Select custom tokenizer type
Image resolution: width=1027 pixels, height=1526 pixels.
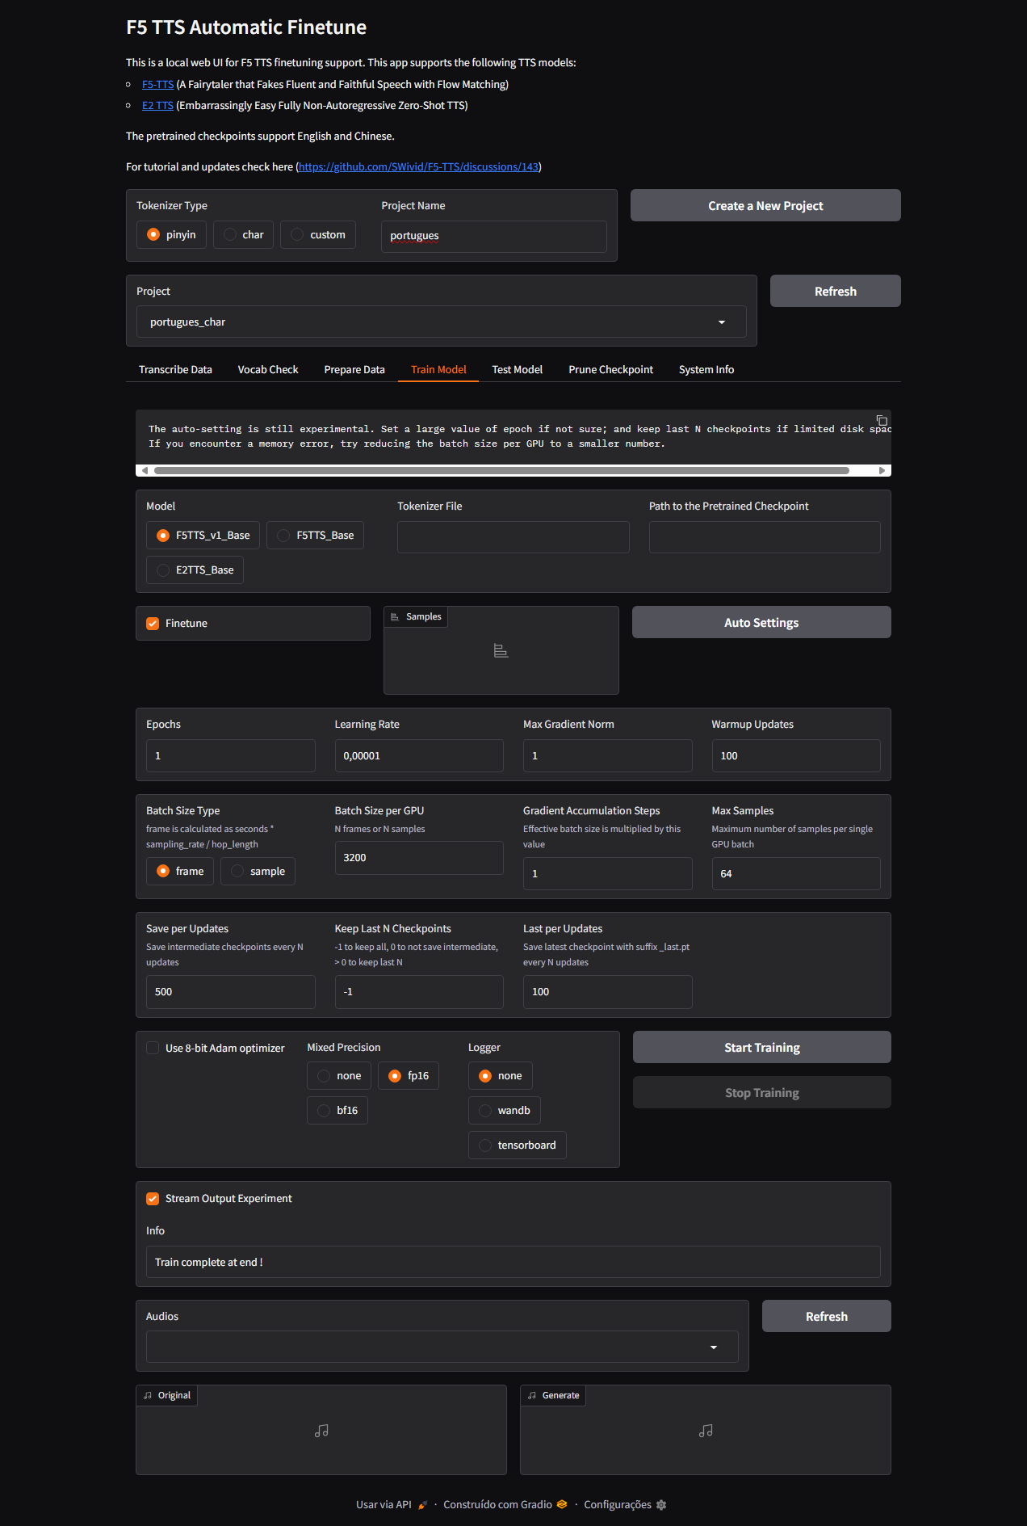(x=318, y=234)
